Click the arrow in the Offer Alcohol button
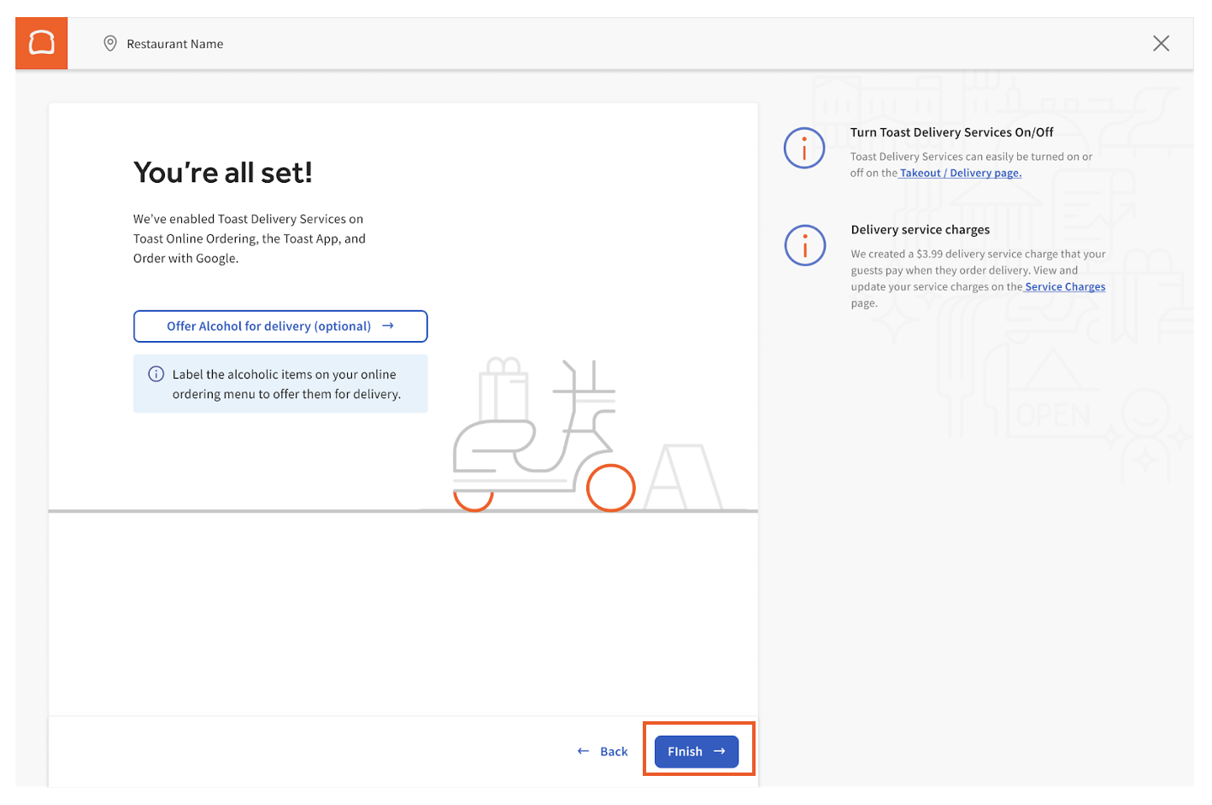 (x=388, y=326)
